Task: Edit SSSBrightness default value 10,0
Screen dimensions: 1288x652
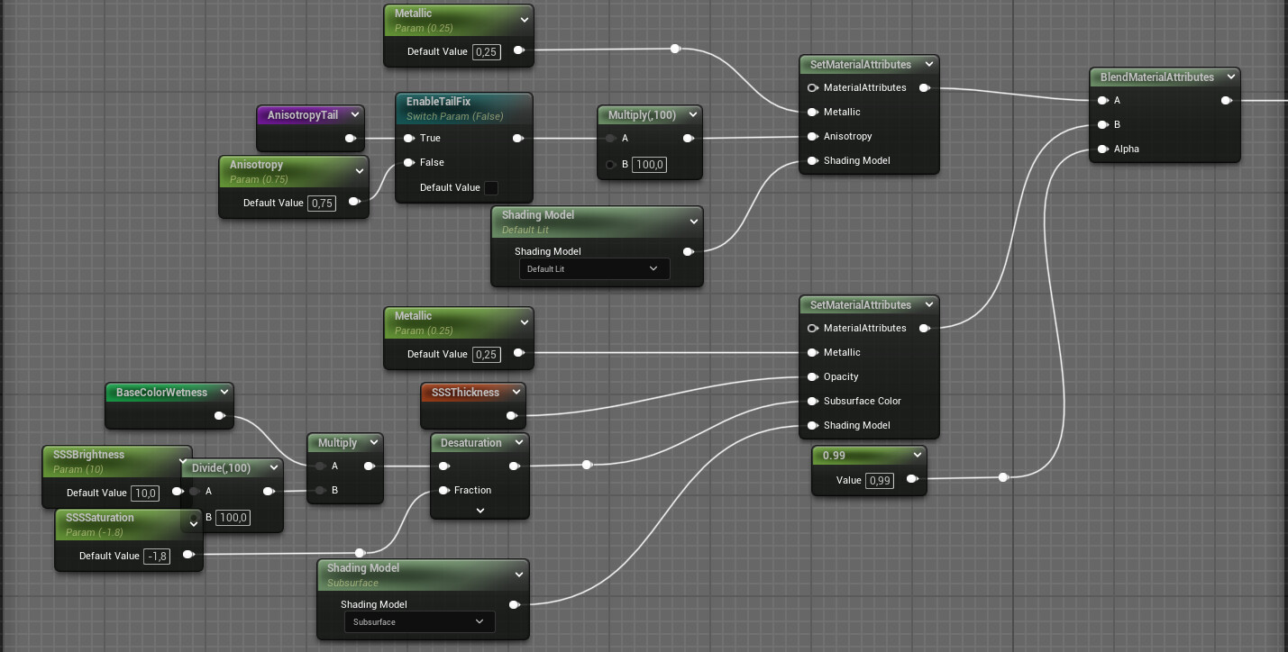Action: pyautogui.click(x=145, y=493)
